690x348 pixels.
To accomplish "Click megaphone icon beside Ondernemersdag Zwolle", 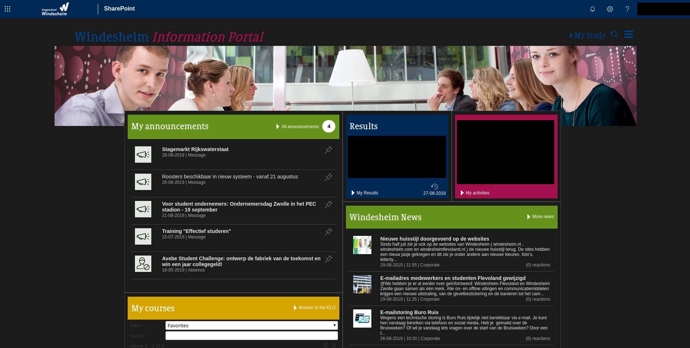I will pyautogui.click(x=143, y=209).
